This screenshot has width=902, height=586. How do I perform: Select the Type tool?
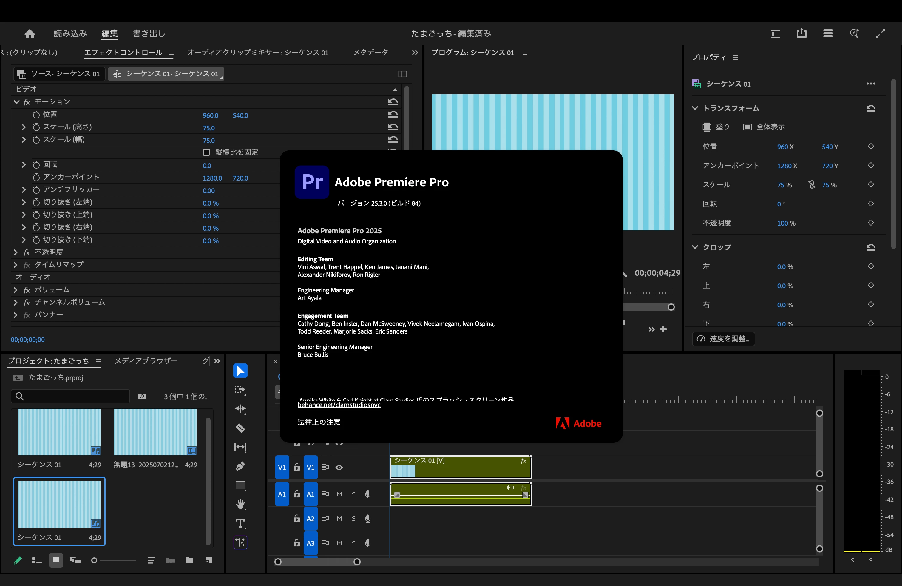pyautogui.click(x=240, y=523)
